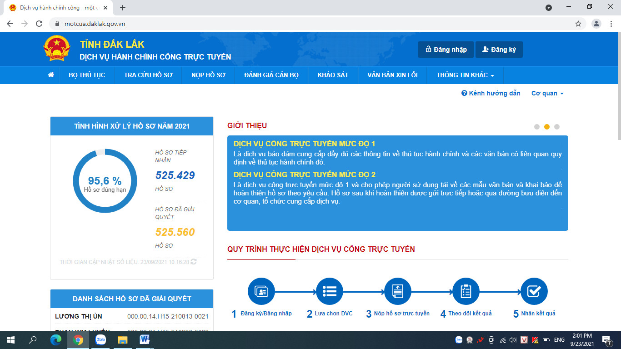The width and height of the screenshot is (621, 349).
Task: Click the Lựa chọn DVC list icon
Action: 329,291
